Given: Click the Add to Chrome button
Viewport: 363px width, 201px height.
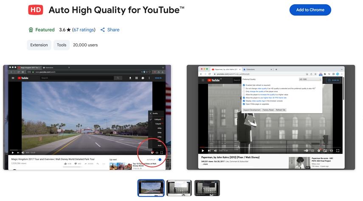Looking at the screenshot, I should tap(310, 10).
